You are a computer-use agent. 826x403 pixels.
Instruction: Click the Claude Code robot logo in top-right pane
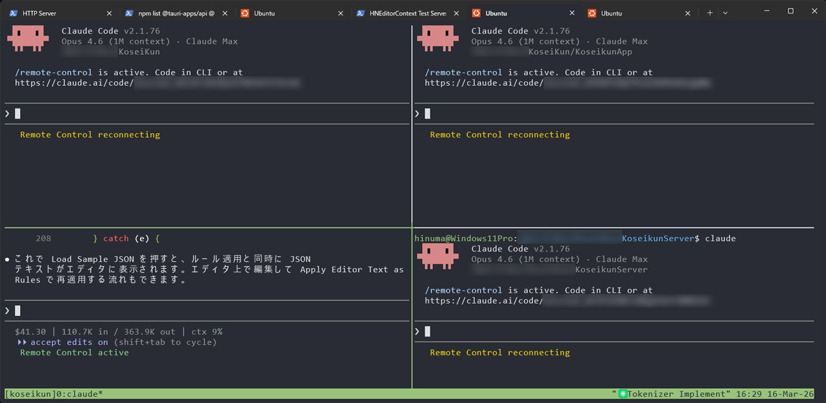[438, 37]
